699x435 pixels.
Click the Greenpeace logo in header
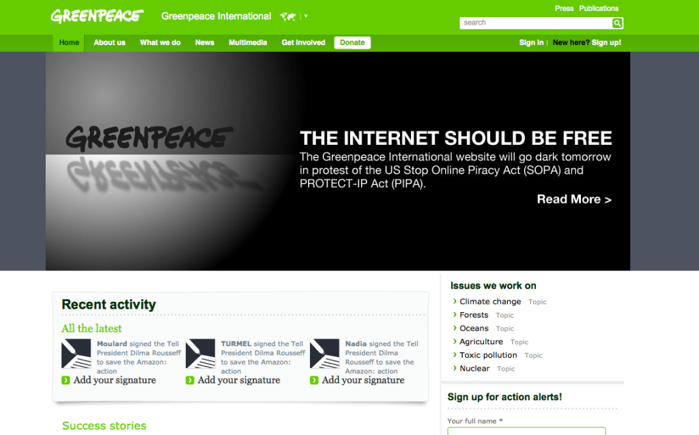97,16
